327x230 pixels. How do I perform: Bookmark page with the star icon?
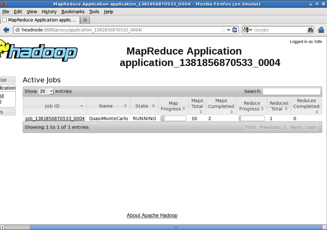point(223,30)
